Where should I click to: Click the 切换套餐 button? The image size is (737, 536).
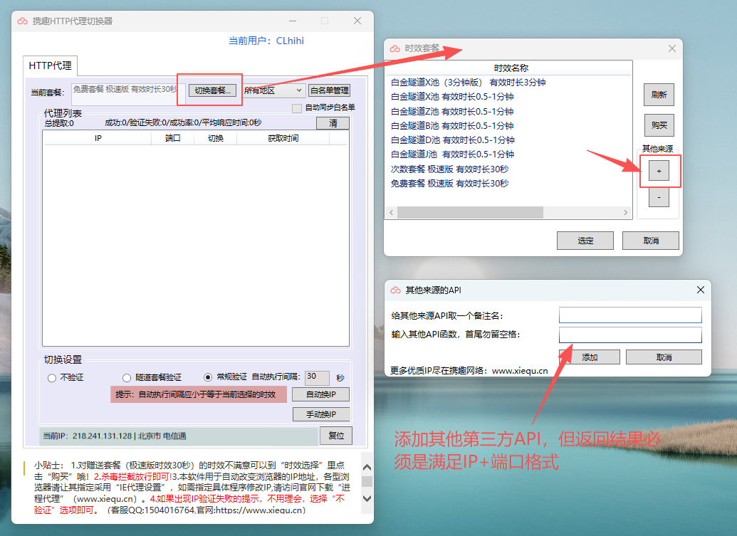[x=213, y=90]
